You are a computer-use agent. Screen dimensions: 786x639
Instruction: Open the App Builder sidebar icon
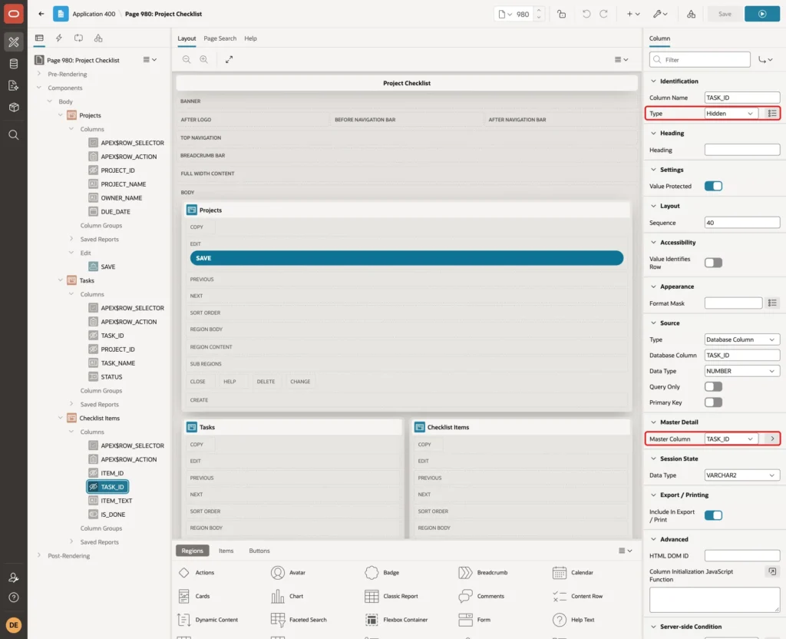[x=14, y=42]
